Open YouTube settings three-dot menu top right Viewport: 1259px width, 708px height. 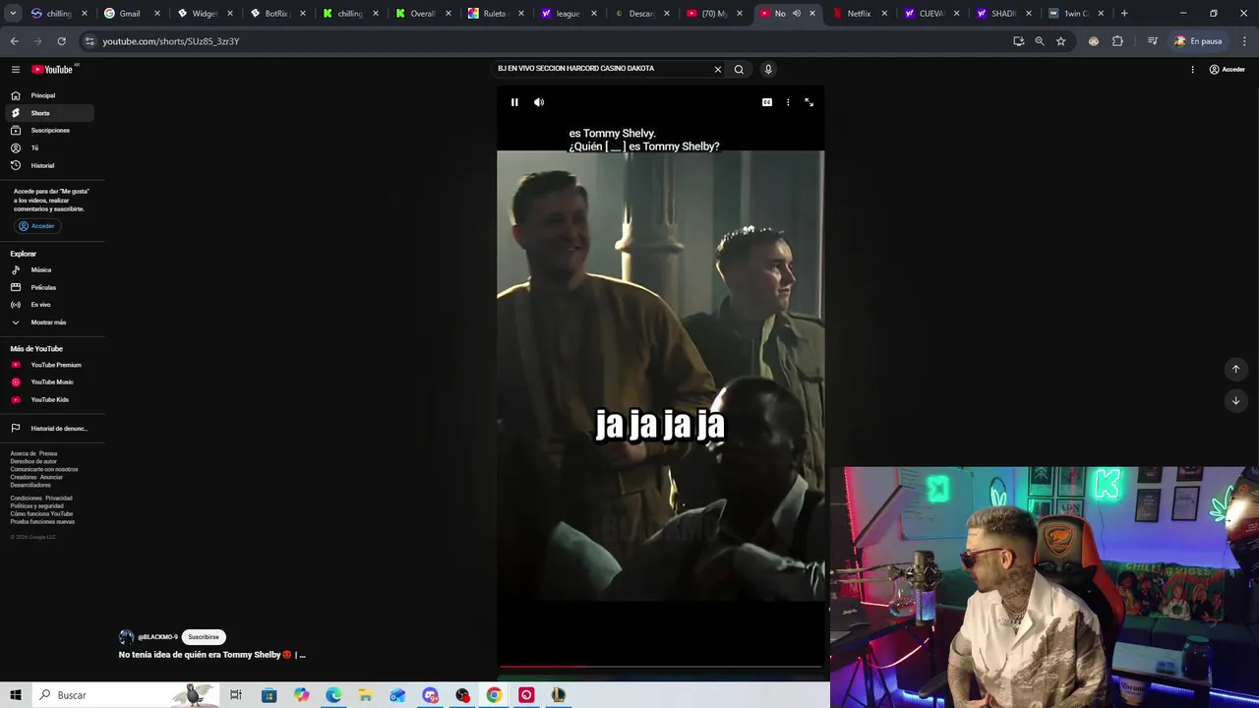point(1192,70)
